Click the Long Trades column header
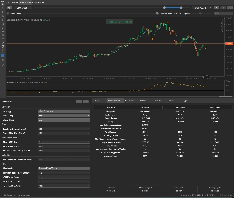Image resolution: width=234 pixels, height=198 pixels. (180, 107)
